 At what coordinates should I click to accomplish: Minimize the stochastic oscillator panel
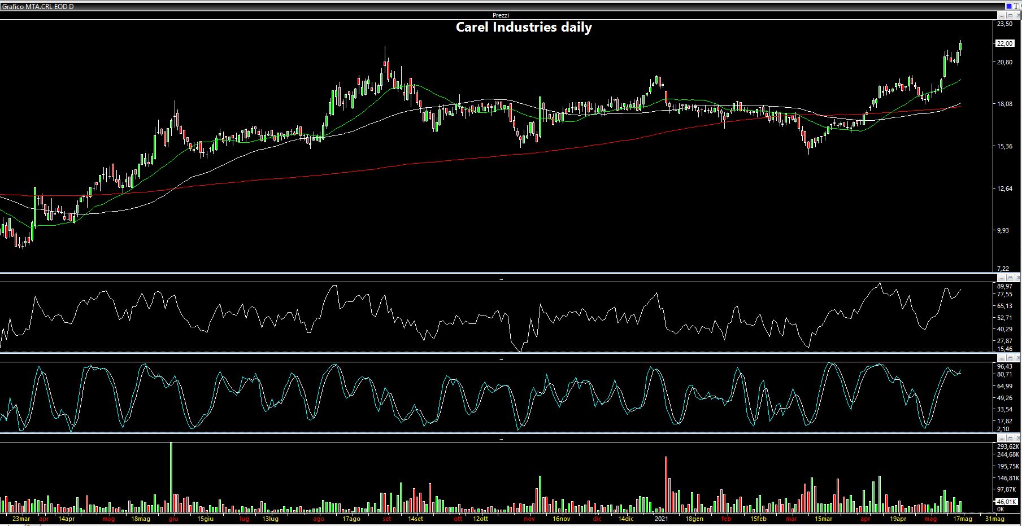point(1002,358)
